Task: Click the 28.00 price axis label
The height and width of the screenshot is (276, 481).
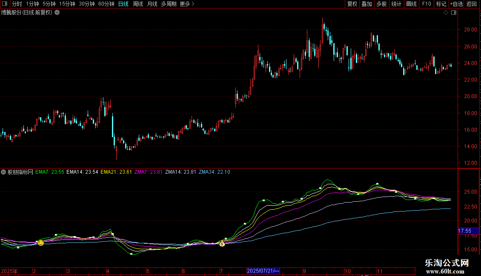Action: coord(471,30)
